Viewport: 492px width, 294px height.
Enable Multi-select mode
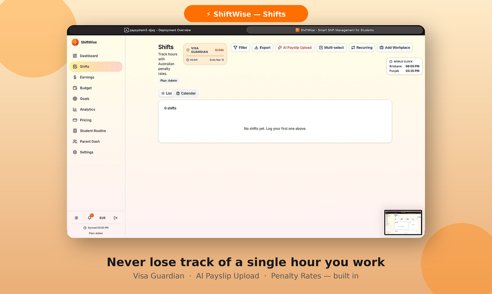pyautogui.click(x=331, y=48)
